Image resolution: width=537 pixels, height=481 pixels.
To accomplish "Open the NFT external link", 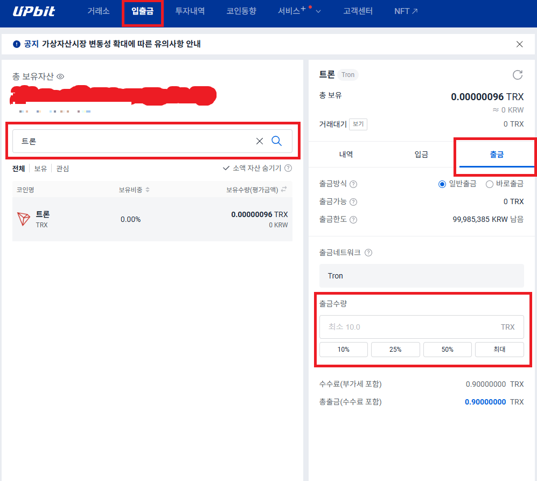I will [x=406, y=11].
